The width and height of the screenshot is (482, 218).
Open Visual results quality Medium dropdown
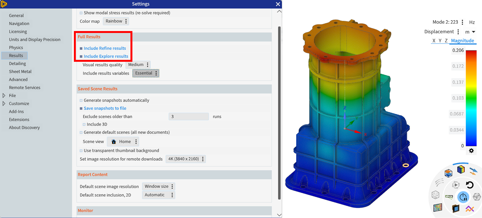coord(138,65)
